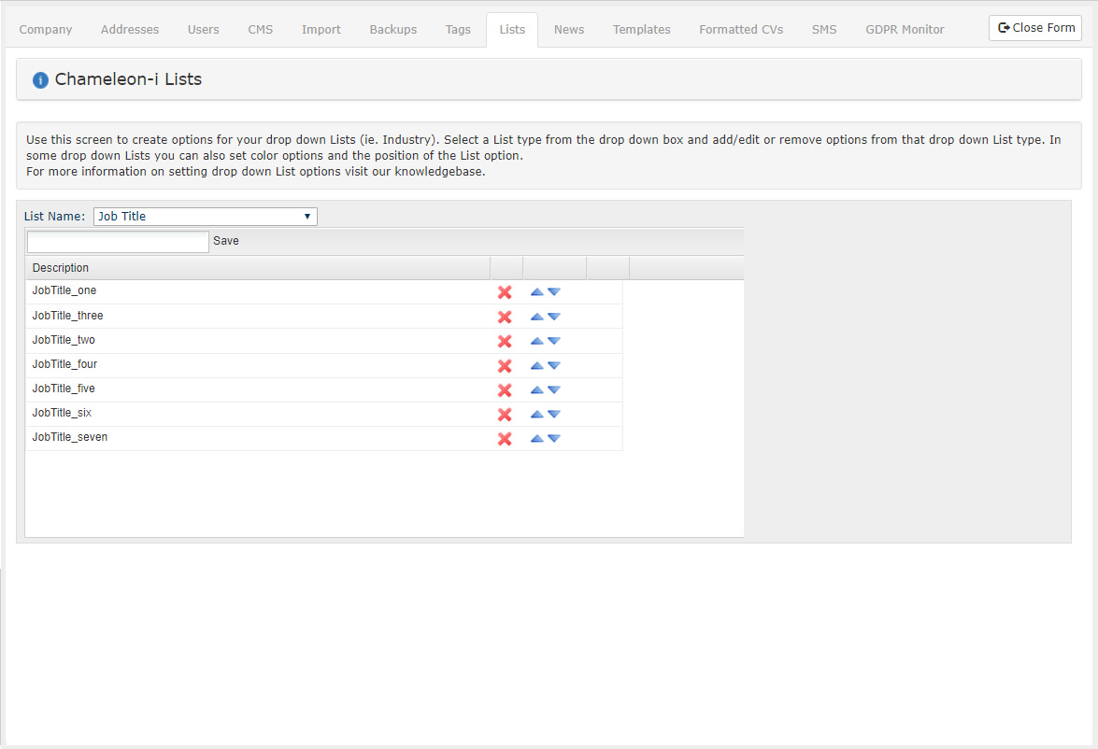Open the Users tab
1098x749 pixels.
(203, 29)
